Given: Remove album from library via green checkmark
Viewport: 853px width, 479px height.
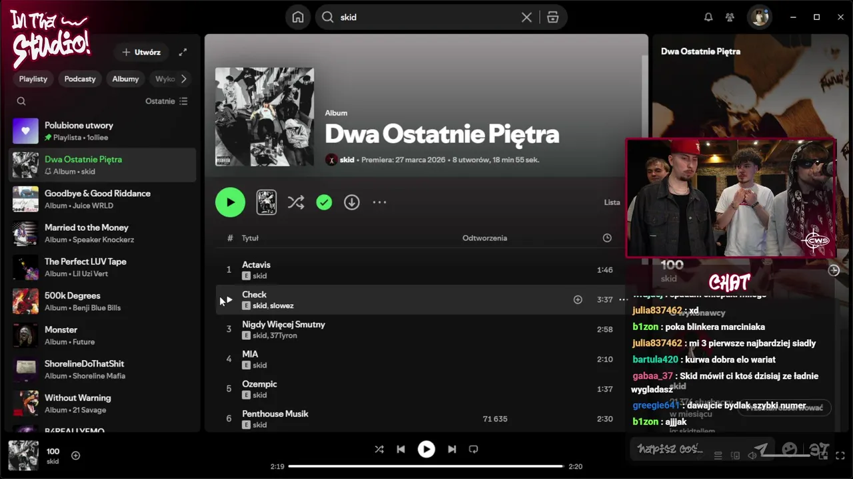Looking at the screenshot, I should click(324, 202).
